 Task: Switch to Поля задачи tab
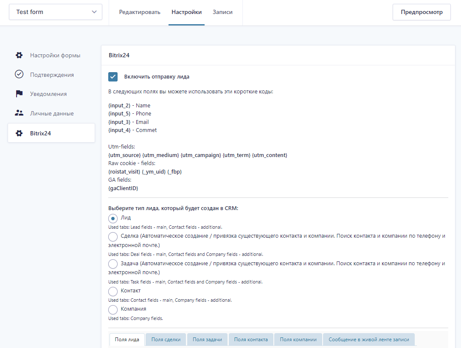[x=207, y=340]
